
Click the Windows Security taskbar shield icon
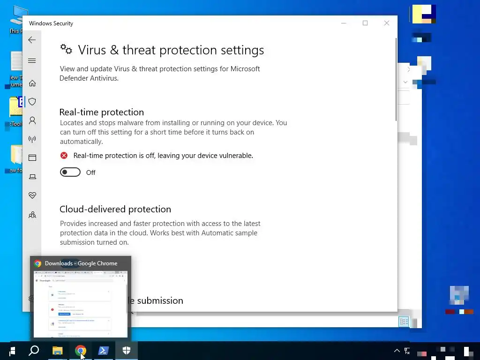pos(127,351)
